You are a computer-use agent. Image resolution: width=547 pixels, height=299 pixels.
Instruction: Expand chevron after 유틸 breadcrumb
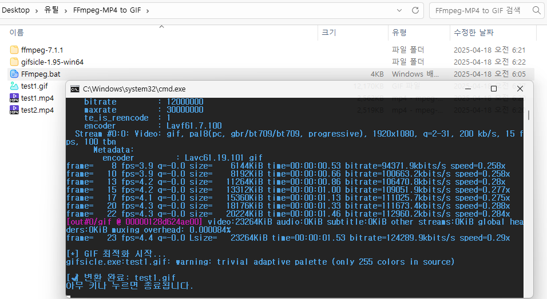[x=65, y=11]
